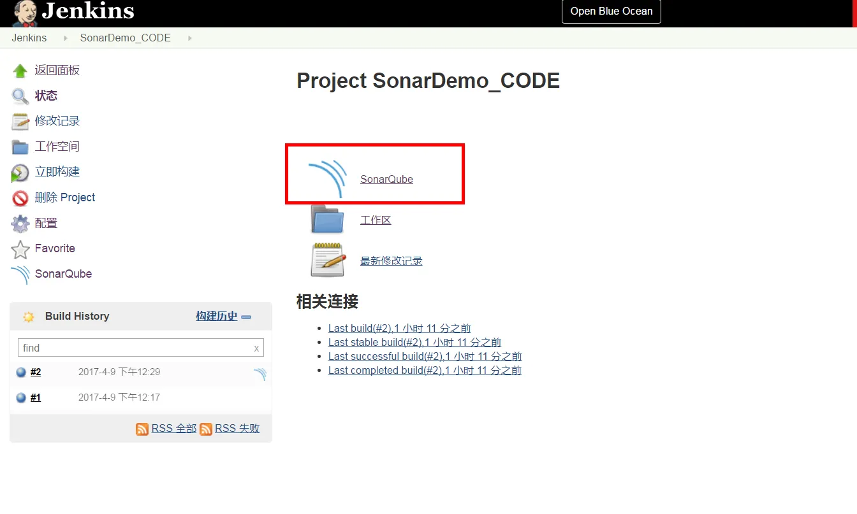
Task: Click the red delete Project icon
Action: click(20, 198)
